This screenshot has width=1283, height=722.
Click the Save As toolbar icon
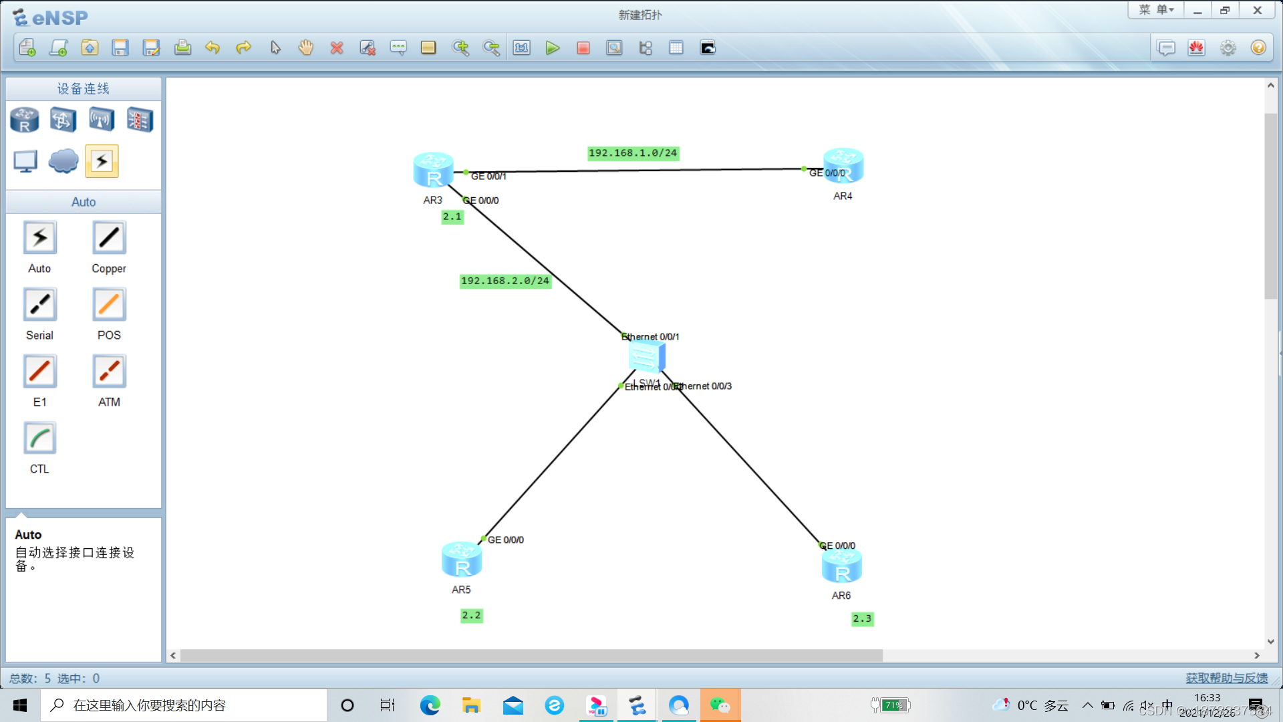coord(152,47)
